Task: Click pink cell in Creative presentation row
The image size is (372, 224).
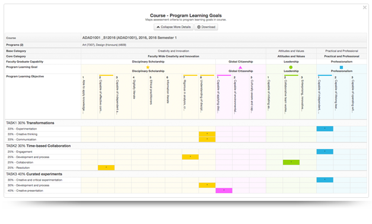Action: [224, 191]
